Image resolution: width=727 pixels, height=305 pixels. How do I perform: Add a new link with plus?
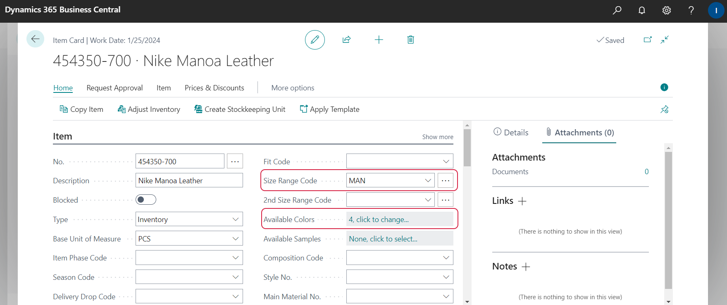pos(522,201)
